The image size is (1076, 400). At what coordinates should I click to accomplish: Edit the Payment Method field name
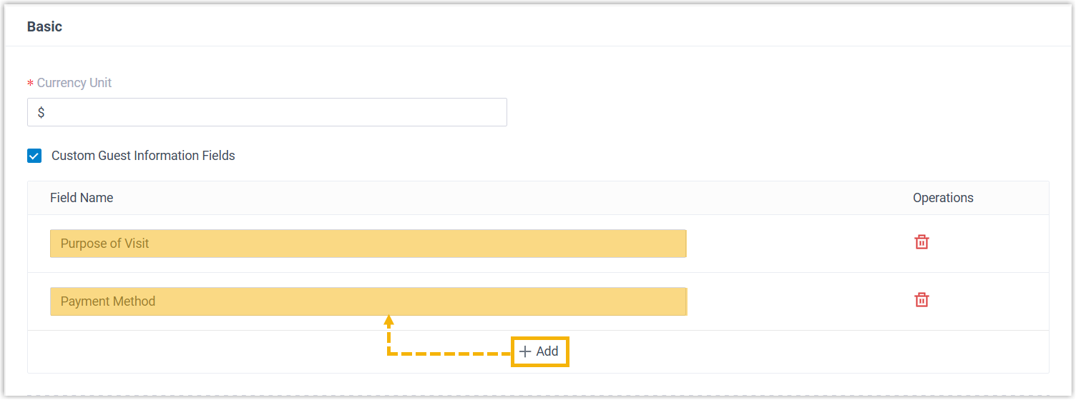[x=368, y=301]
